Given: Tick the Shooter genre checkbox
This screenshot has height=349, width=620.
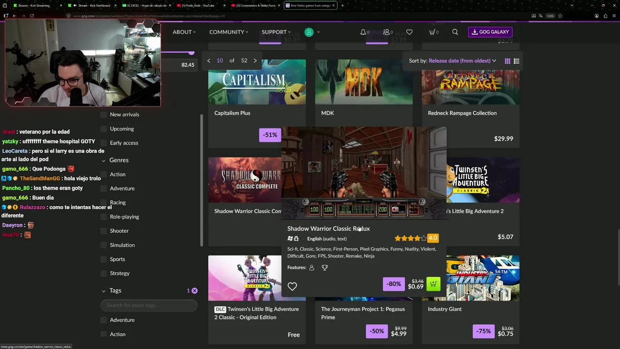Looking at the screenshot, I should tap(103, 231).
